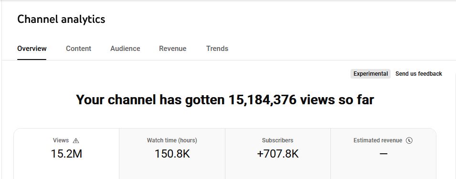
Task: Select the Estimated revenue metric card
Action: 383,154
